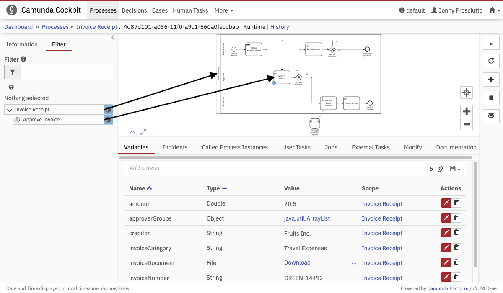Zoom in the BPMN diagram

pos(467,111)
